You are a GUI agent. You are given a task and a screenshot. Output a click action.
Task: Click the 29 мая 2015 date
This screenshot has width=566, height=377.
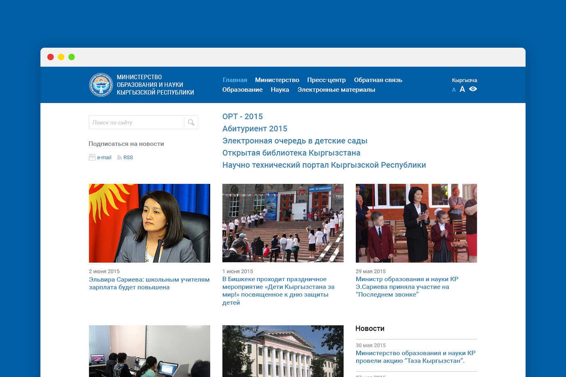[371, 271]
